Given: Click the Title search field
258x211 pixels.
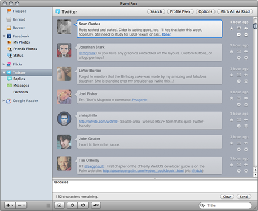Looking at the screenshot, I should pos(225,205).
